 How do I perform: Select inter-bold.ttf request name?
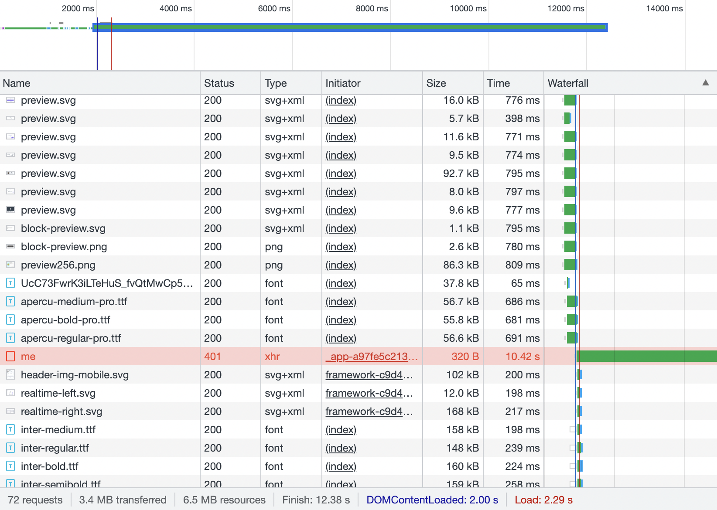coord(50,466)
